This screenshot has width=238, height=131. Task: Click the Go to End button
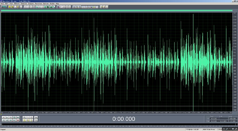click(14, 120)
